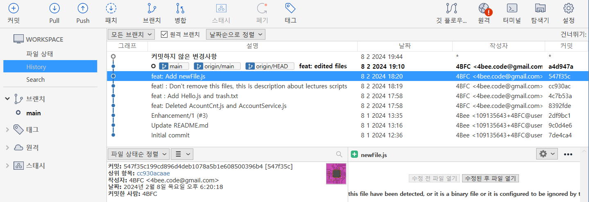Click the 패치 (Fetch) toolbar icon
Viewport: 589px width, 202px height.
111,8
